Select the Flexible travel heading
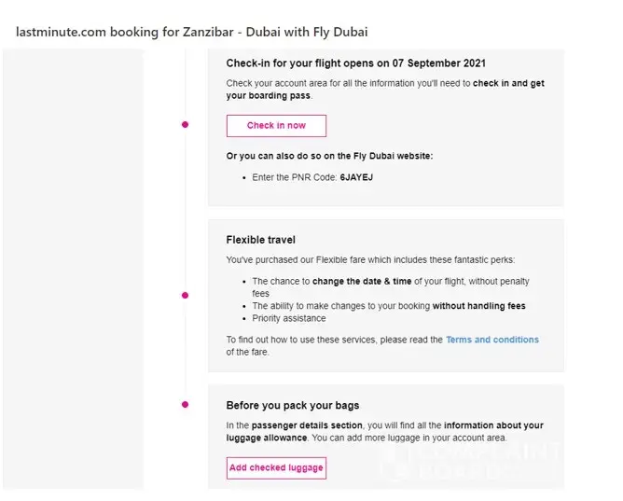The image size is (623, 501). point(260,240)
